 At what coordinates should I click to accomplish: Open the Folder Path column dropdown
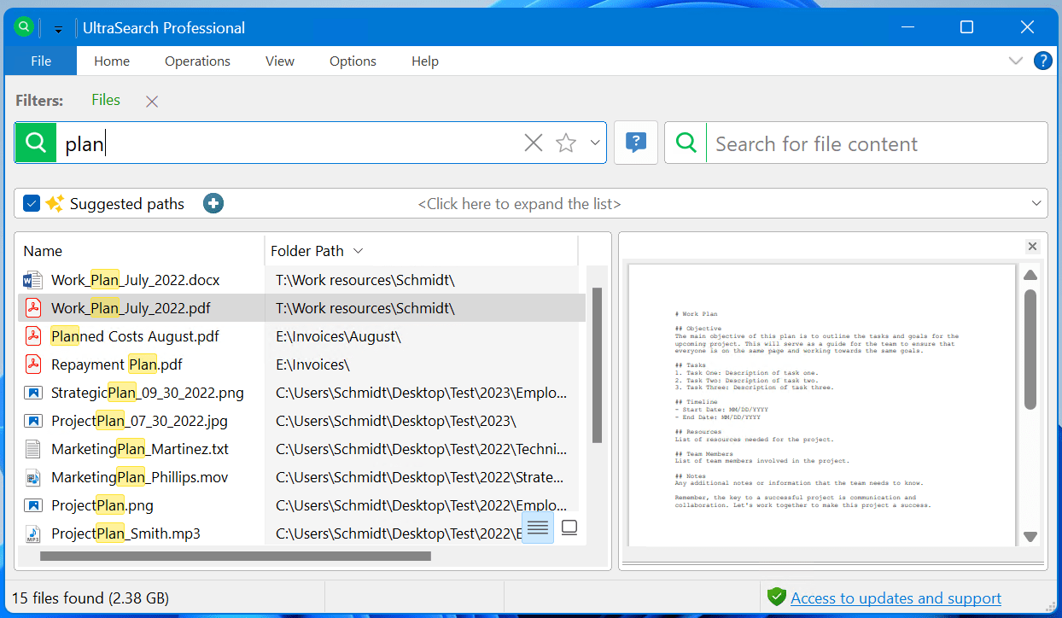click(x=359, y=251)
